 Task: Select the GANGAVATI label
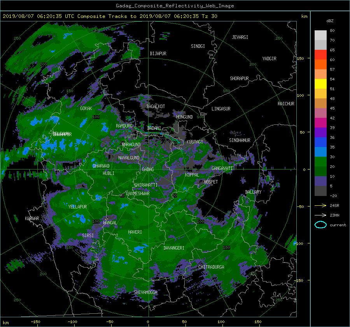click(x=222, y=168)
